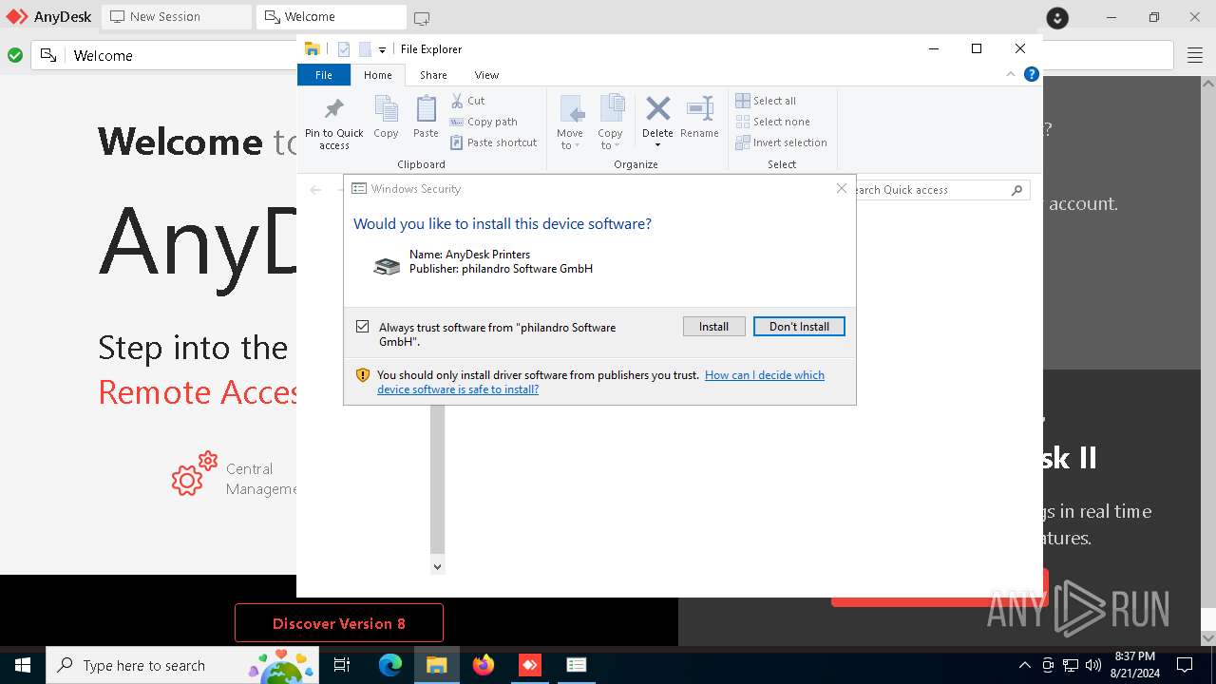Click the navigation pane scrollbar track
1216x684 pixels.
click(x=437, y=480)
